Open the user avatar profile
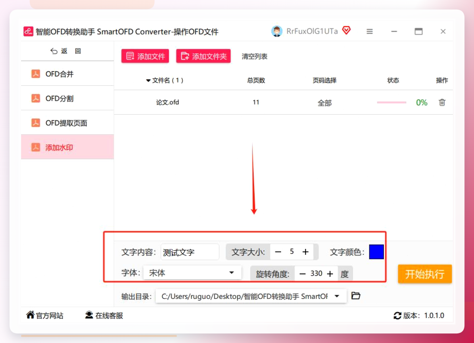This screenshot has height=343, width=474. point(277,31)
